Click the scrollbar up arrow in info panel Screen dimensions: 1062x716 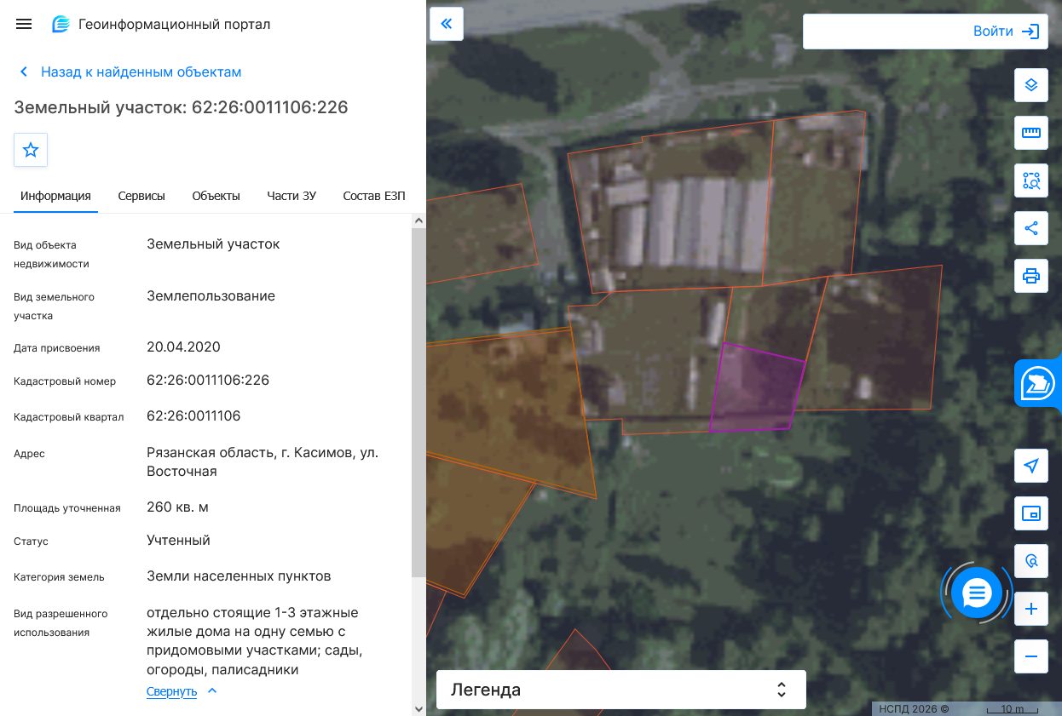(418, 221)
